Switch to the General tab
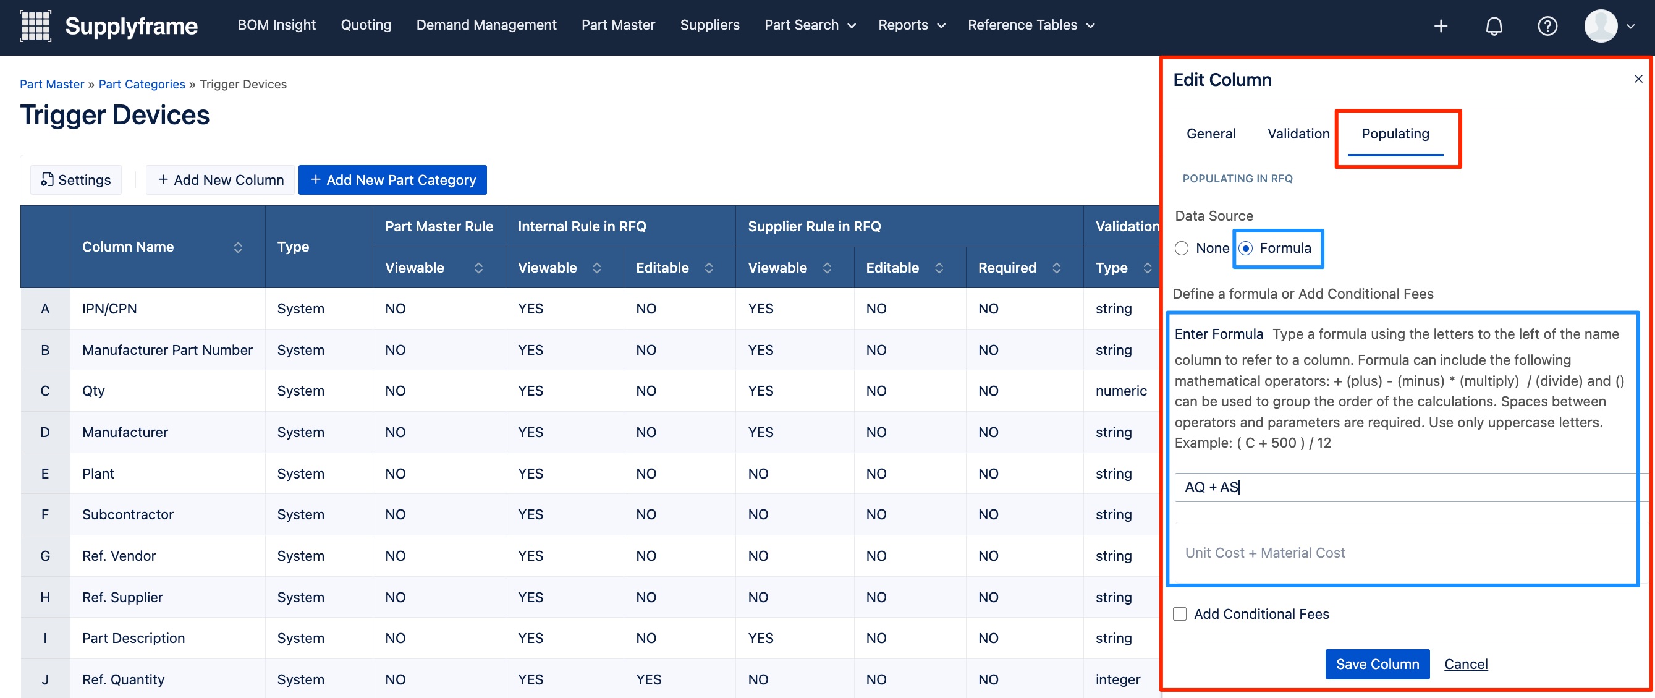 pyautogui.click(x=1211, y=134)
